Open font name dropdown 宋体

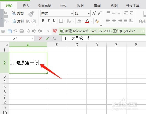[72, 13]
